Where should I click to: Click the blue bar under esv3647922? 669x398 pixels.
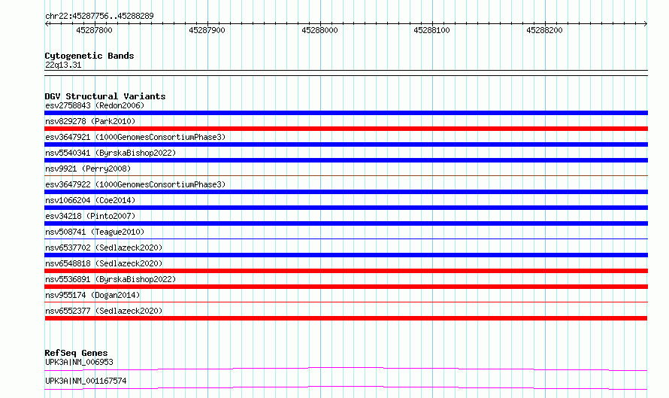pyautogui.click(x=346, y=192)
